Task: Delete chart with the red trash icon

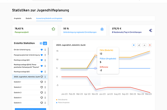Action: tap(150, 45)
